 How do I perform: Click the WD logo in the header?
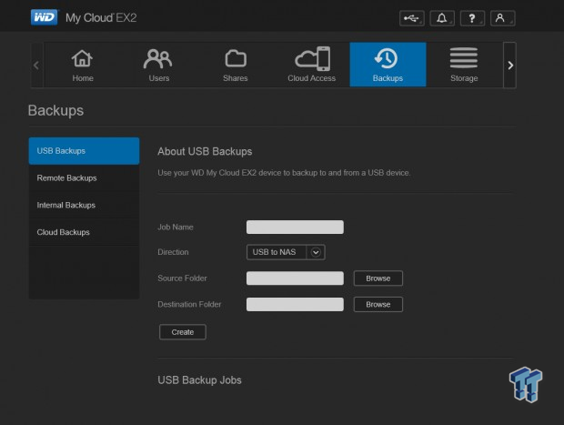coord(44,17)
